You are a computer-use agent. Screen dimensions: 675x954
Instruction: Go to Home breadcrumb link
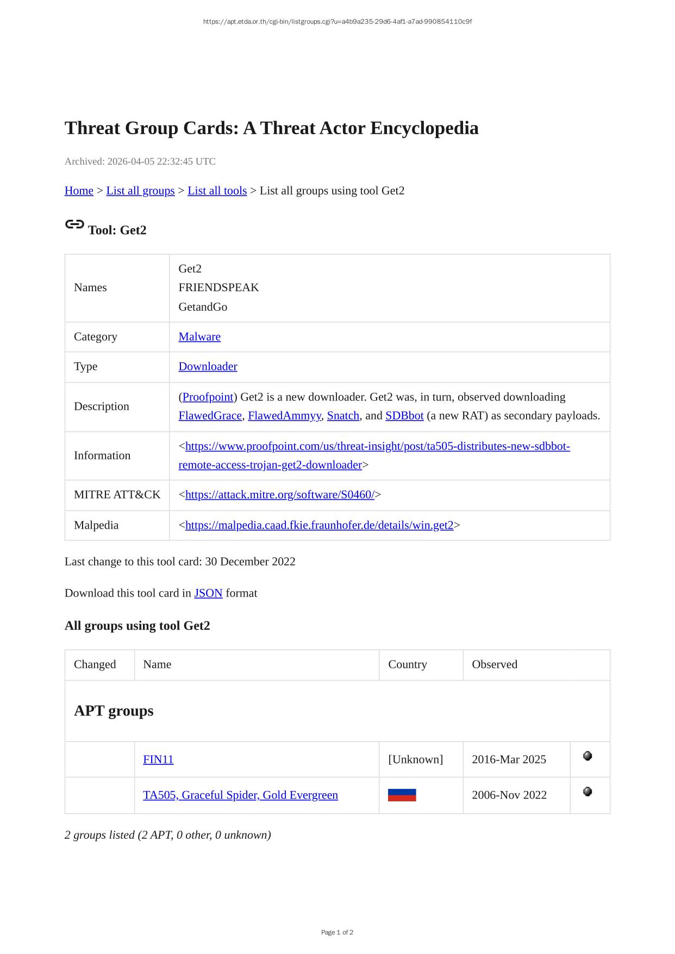[x=79, y=191]
